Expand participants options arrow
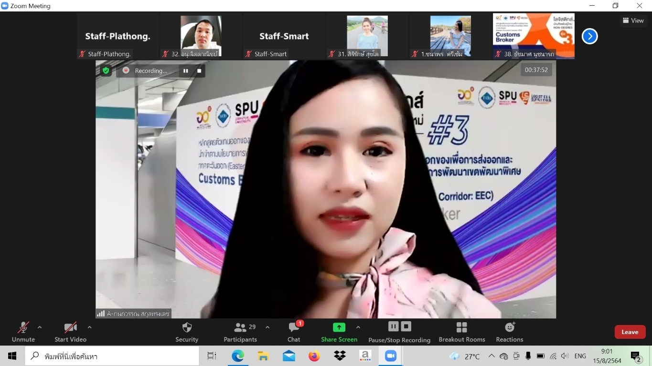The height and width of the screenshot is (366, 652). [267, 327]
